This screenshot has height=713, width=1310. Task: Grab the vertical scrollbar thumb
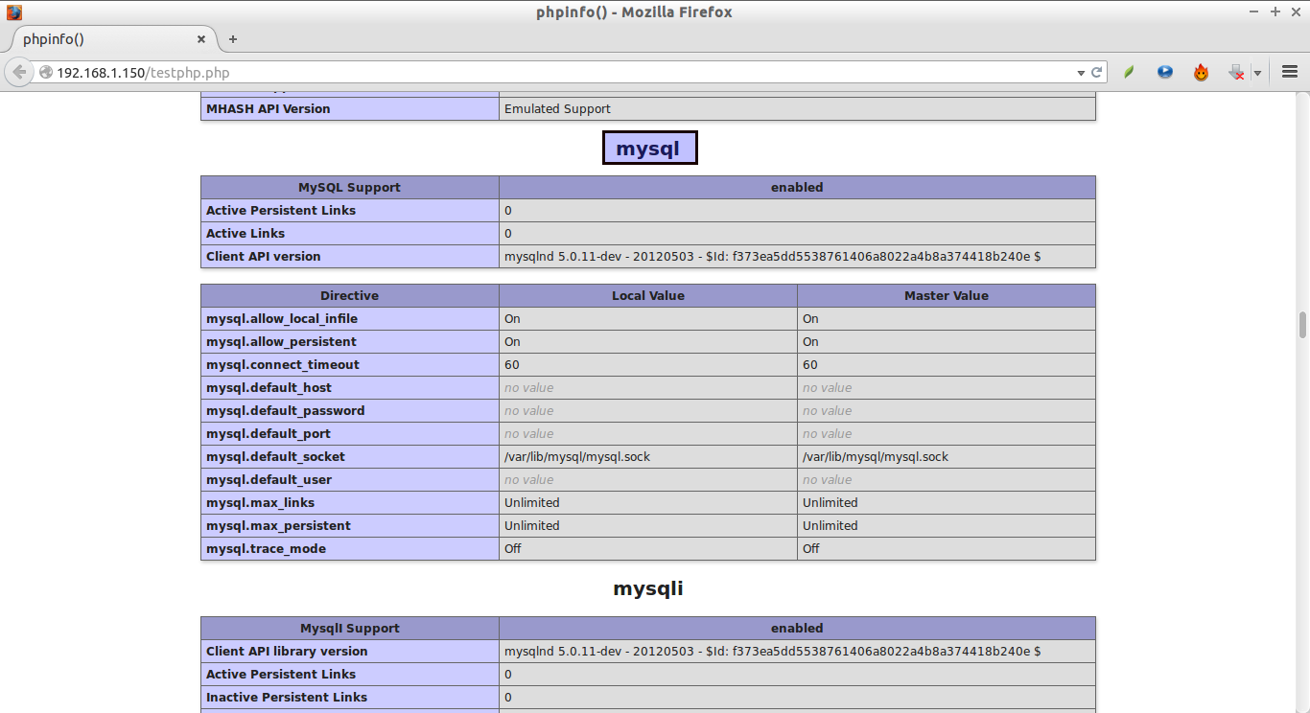click(x=1303, y=325)
